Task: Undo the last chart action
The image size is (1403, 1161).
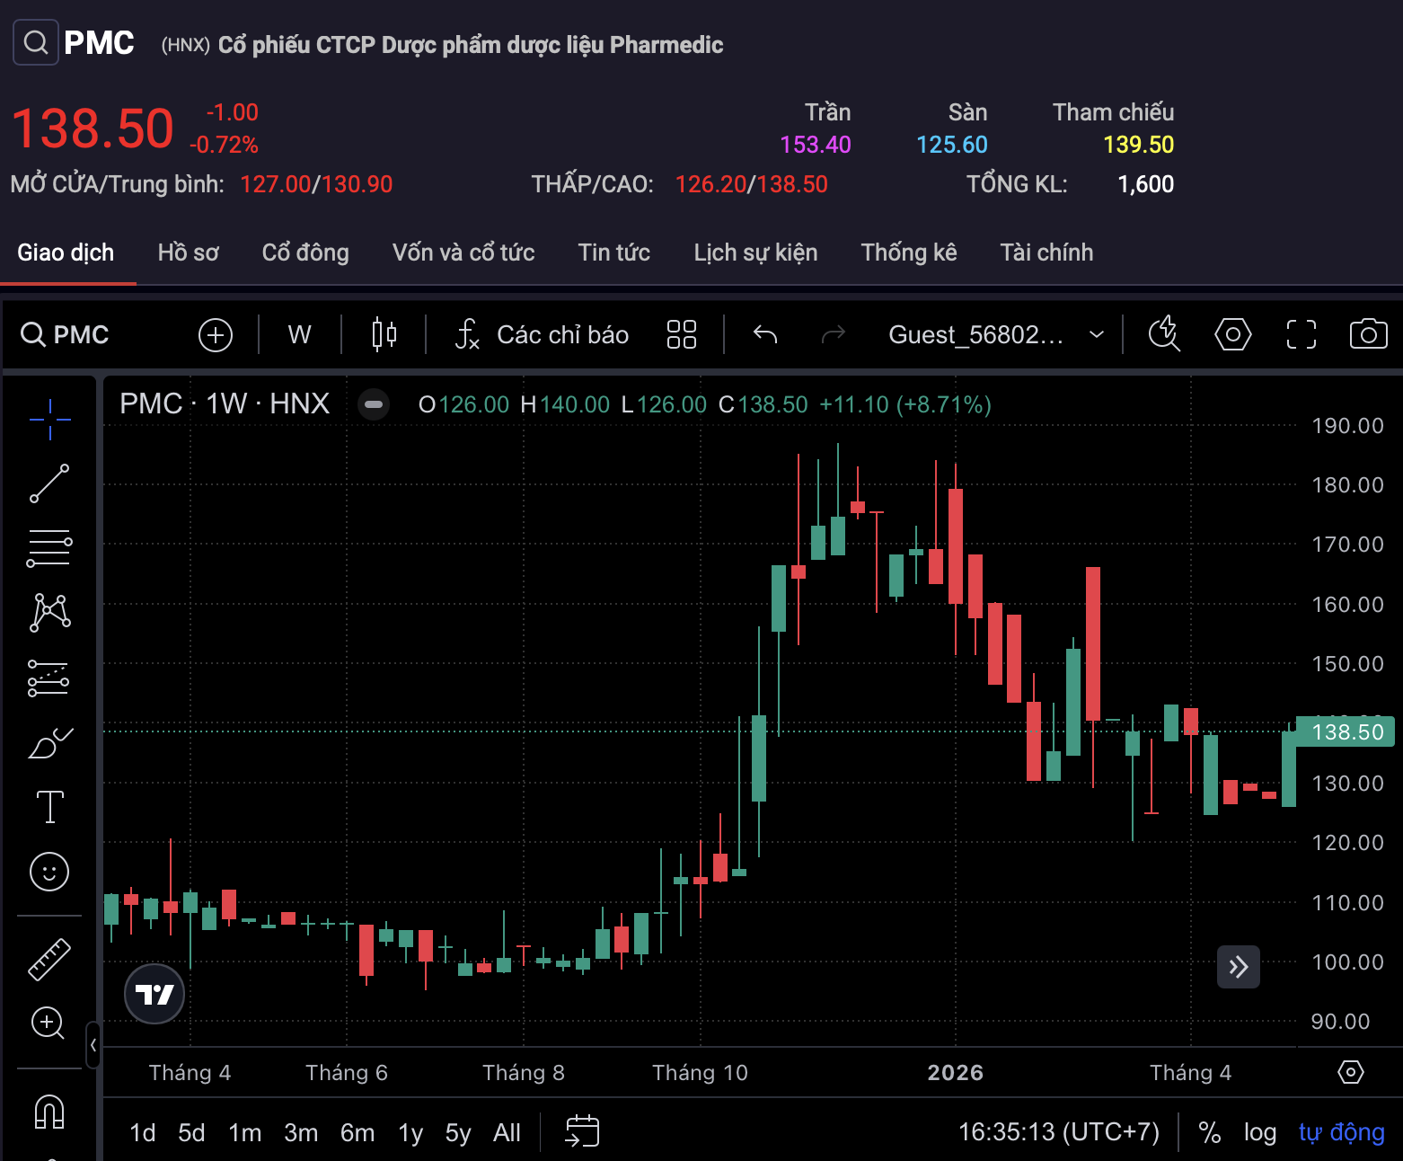Action: (765, 335)
